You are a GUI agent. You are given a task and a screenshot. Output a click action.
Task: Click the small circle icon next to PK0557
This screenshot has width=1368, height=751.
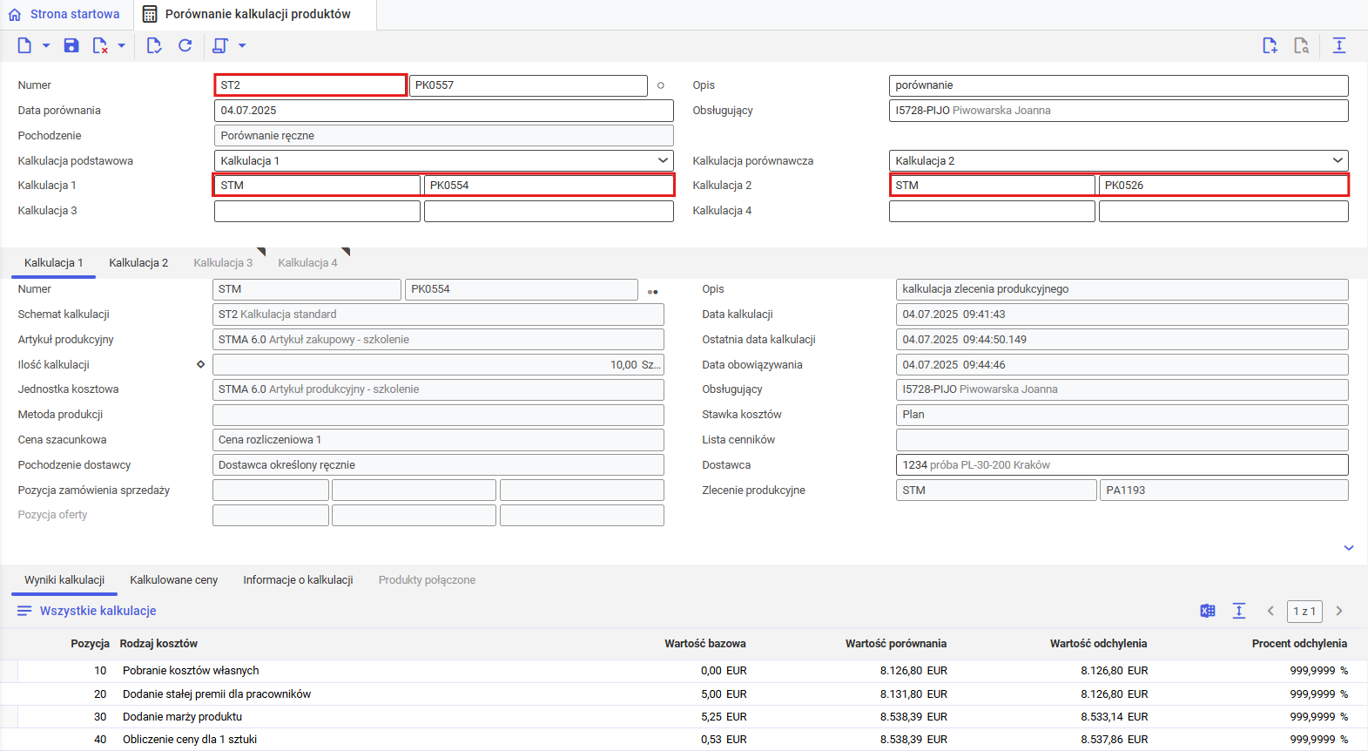coord(661,85)
